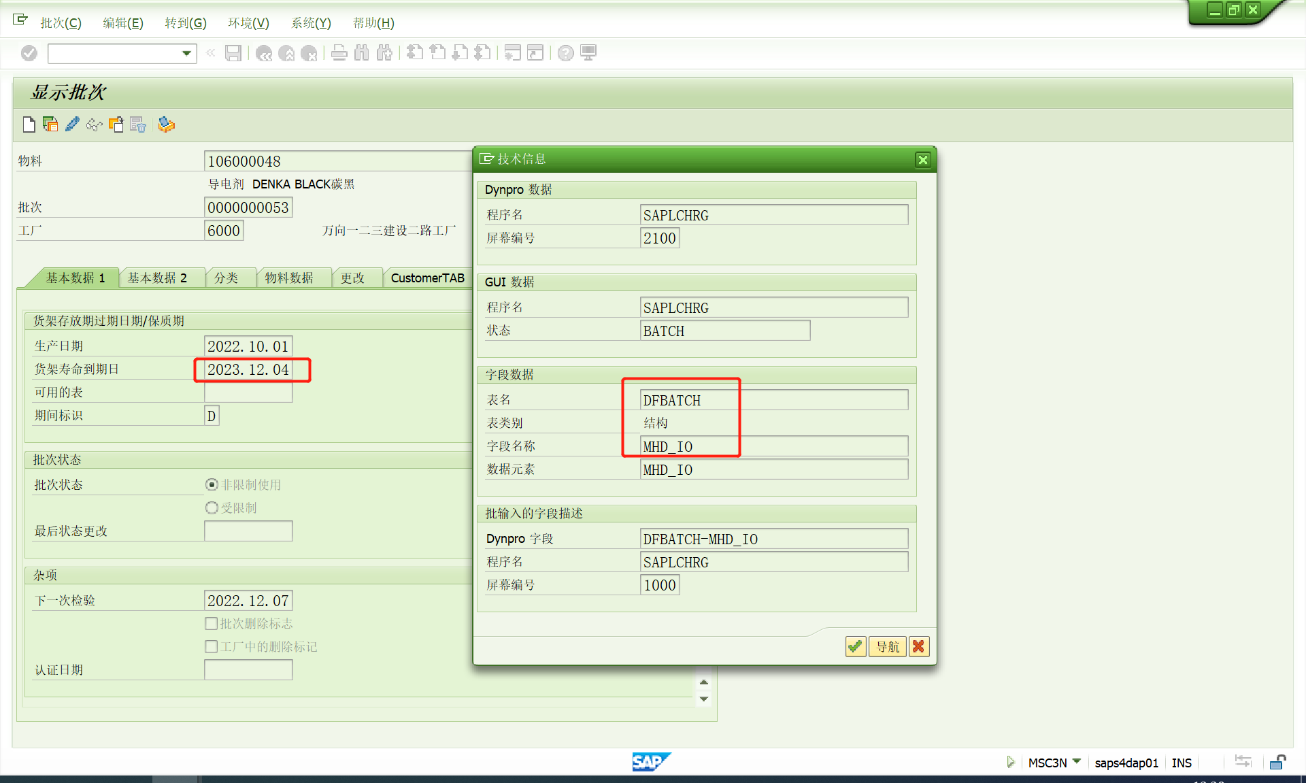Click scroll down arrow in the batch panel
The height and width of the screenshot is (783, 1306).
click(704, 699)
